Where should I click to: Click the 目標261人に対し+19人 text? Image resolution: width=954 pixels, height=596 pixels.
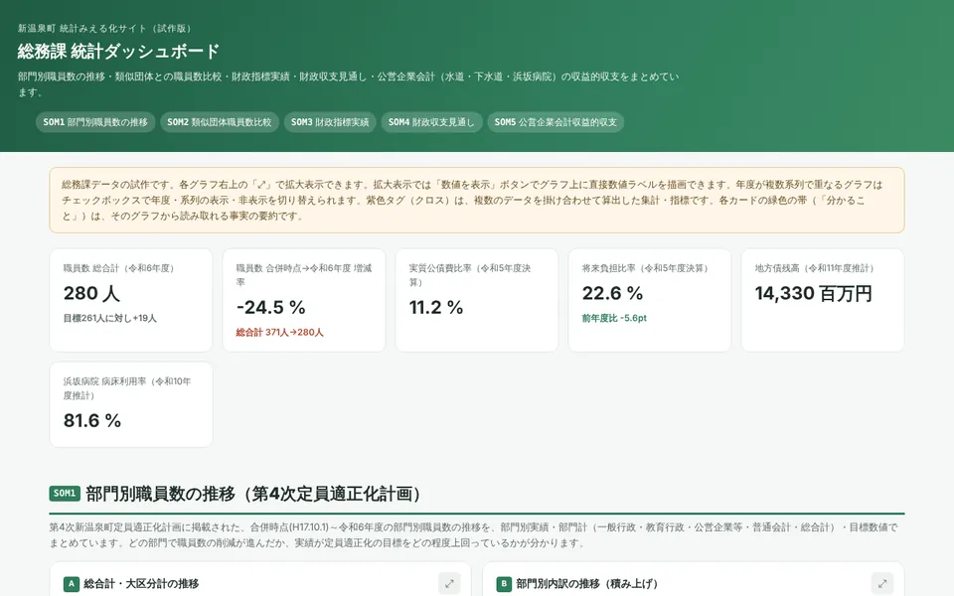pos(110,318)
